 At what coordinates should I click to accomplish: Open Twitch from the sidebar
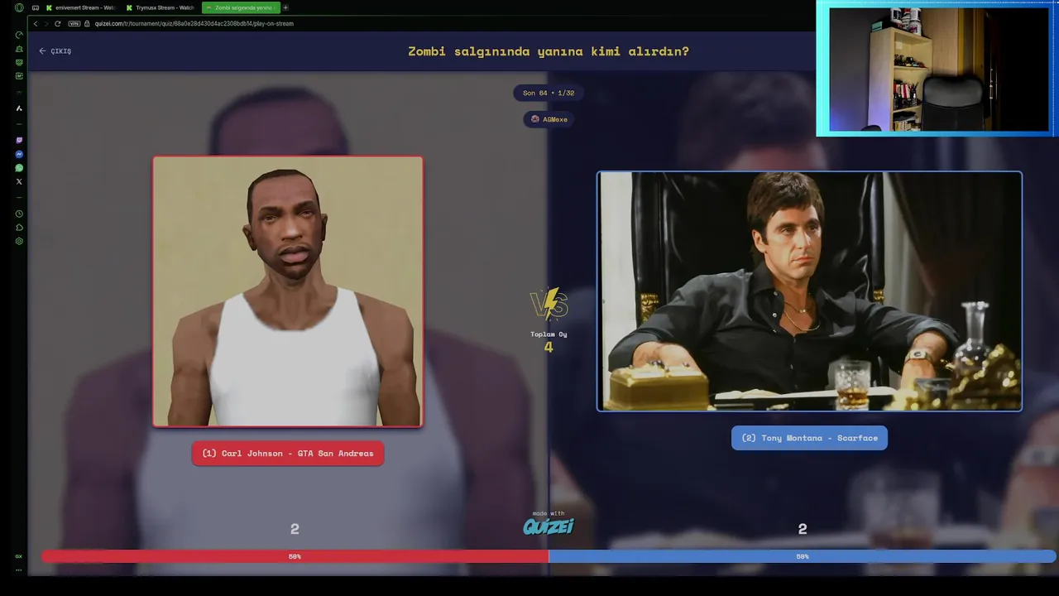click(19, 141)
